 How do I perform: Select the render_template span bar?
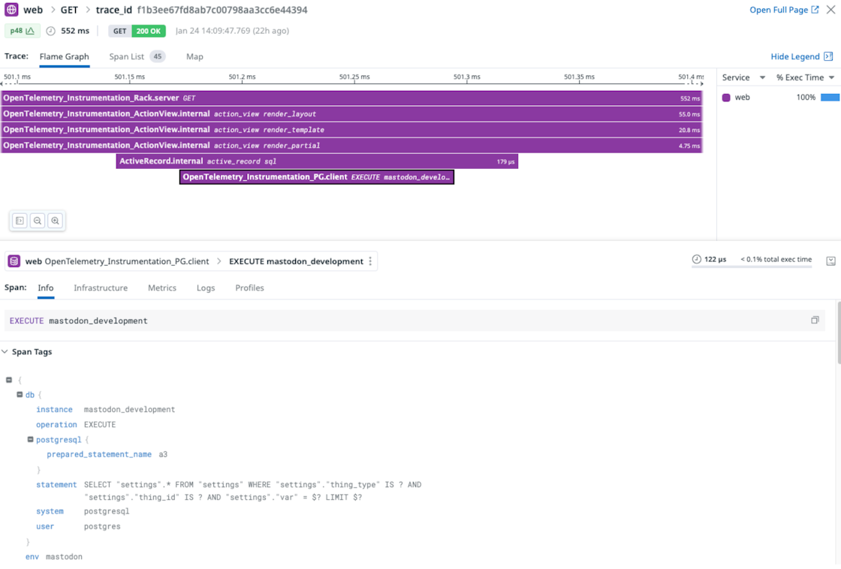351,130
